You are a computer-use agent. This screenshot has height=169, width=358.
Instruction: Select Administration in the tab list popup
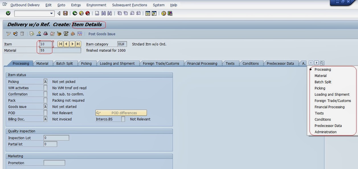point(326,132)
